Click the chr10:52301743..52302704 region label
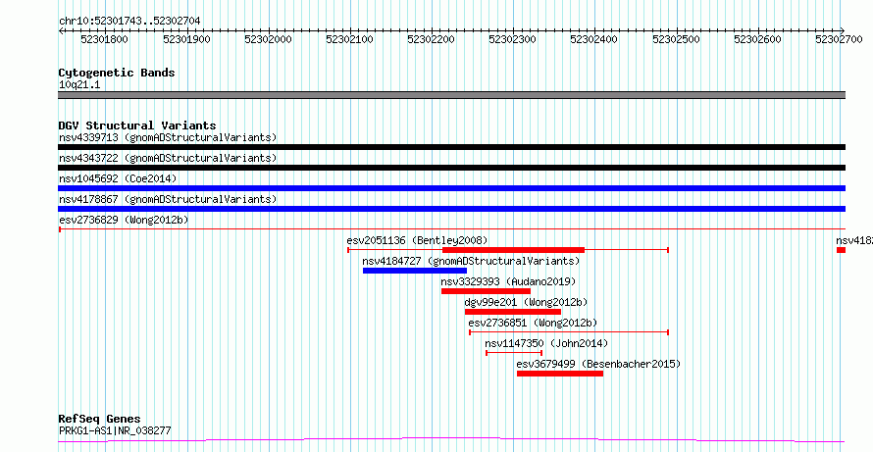This screenshot has height=452, width=873. pyautogui.click(x=129, y=22)
